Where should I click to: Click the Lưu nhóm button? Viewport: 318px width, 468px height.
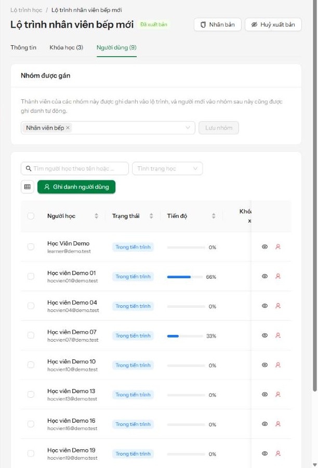click(x=219, y=128)
